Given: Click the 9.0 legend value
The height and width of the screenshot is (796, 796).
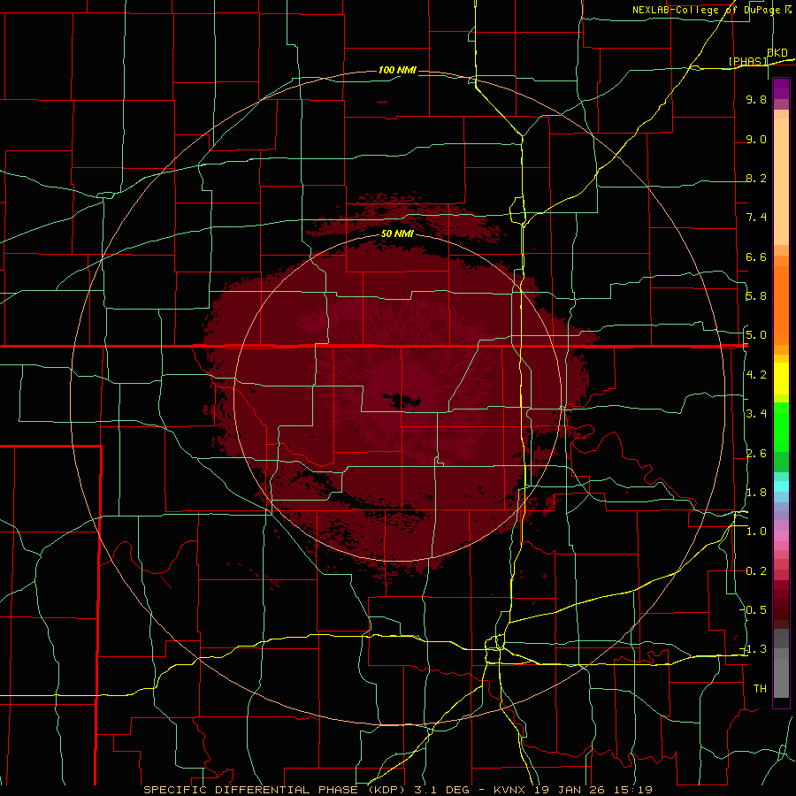Looking at the screenshot, I should pyautogui.click(x=756, y=139).
